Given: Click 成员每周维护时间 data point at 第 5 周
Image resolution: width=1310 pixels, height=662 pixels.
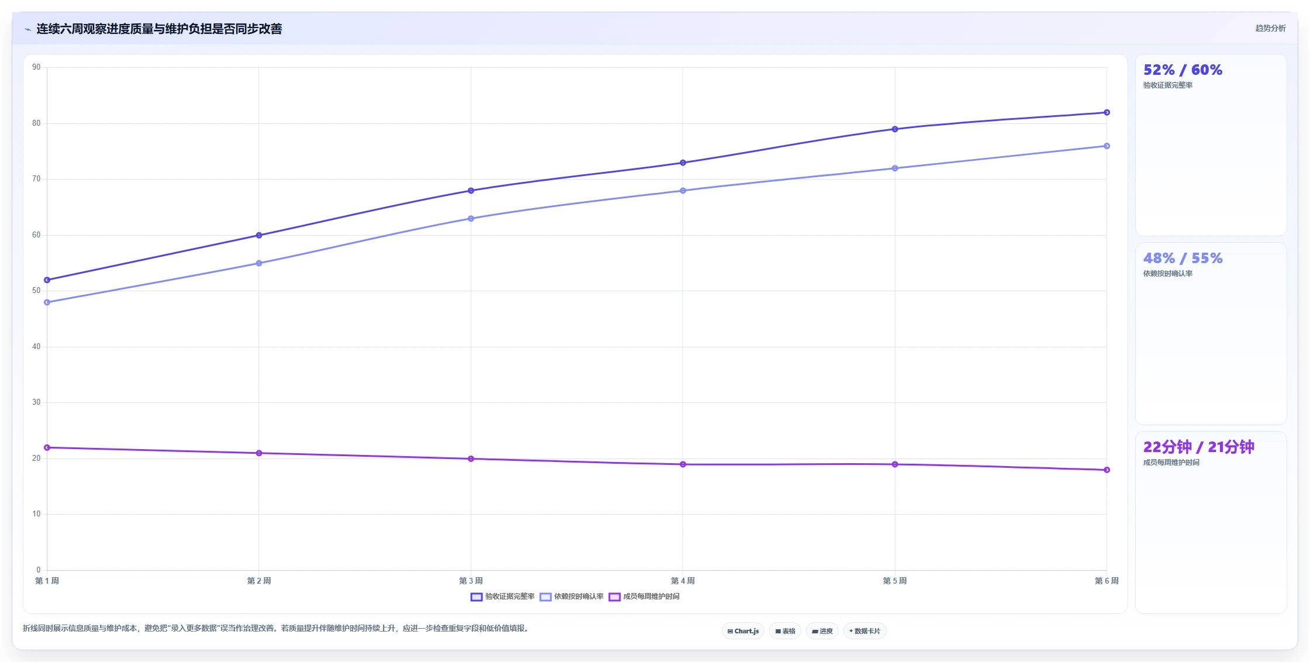Looking at the screenshot, I should pos(895,464).
